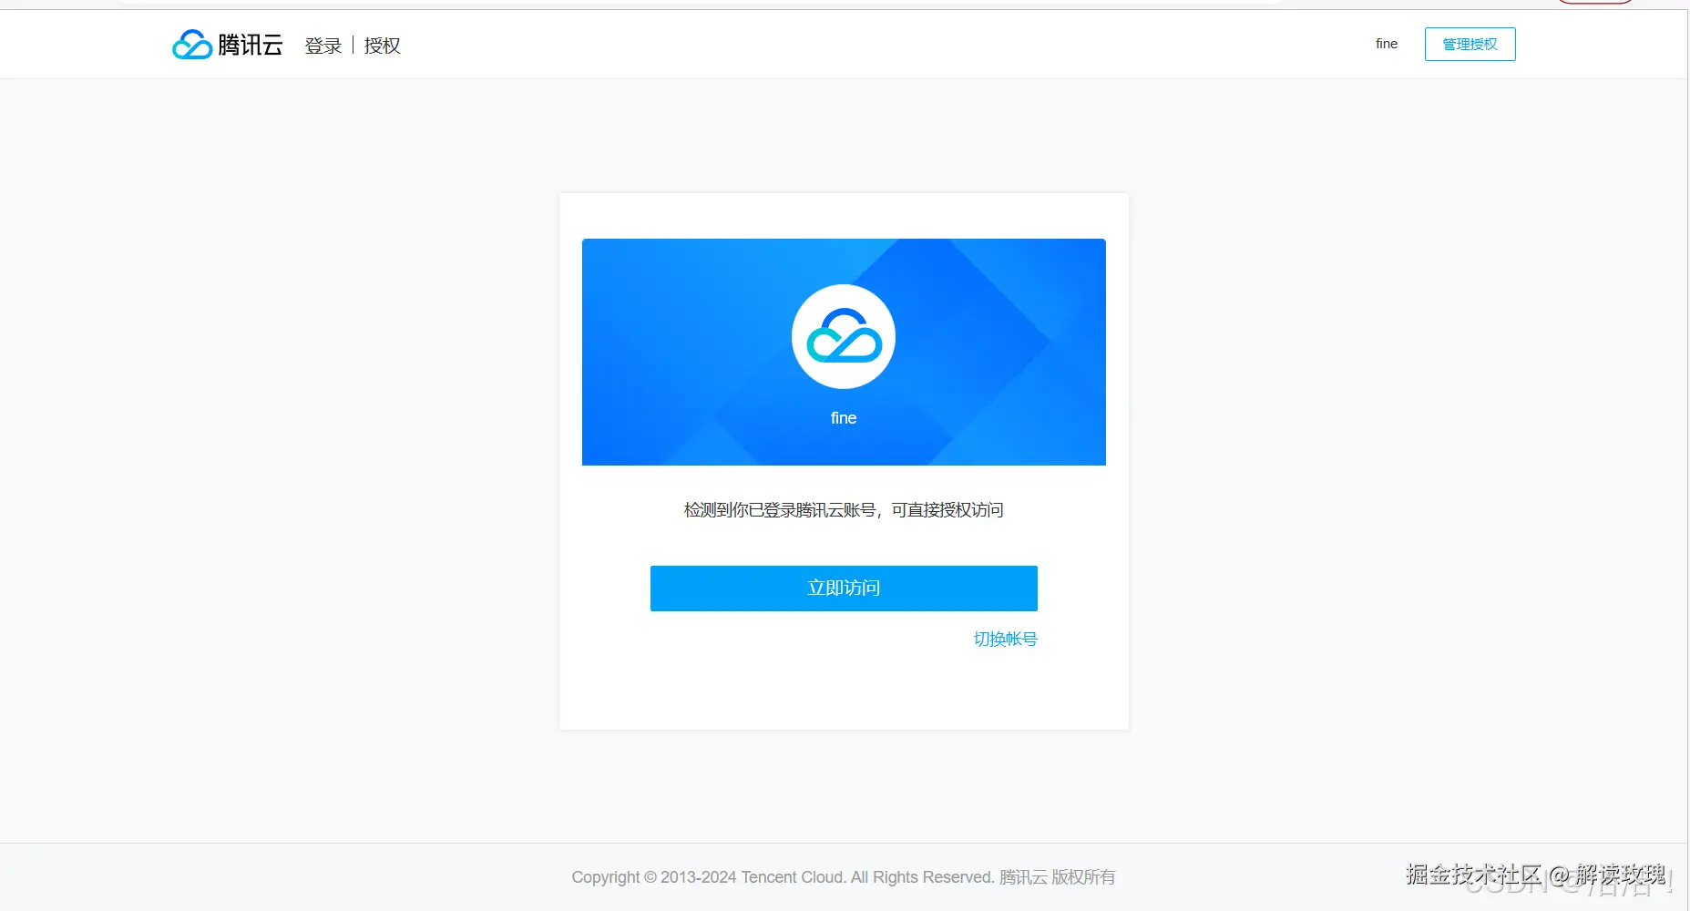Viewport: 1690px width, 911px height.
Task: Click the username fine in the header
Action: 1387,44
